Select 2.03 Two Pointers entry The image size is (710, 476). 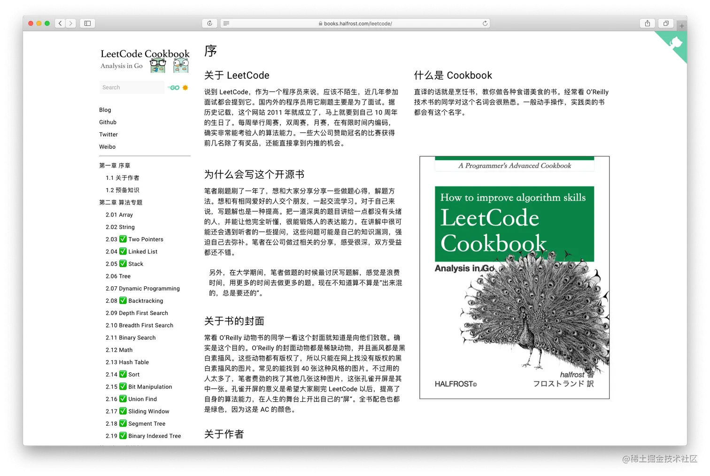[135, 239]
